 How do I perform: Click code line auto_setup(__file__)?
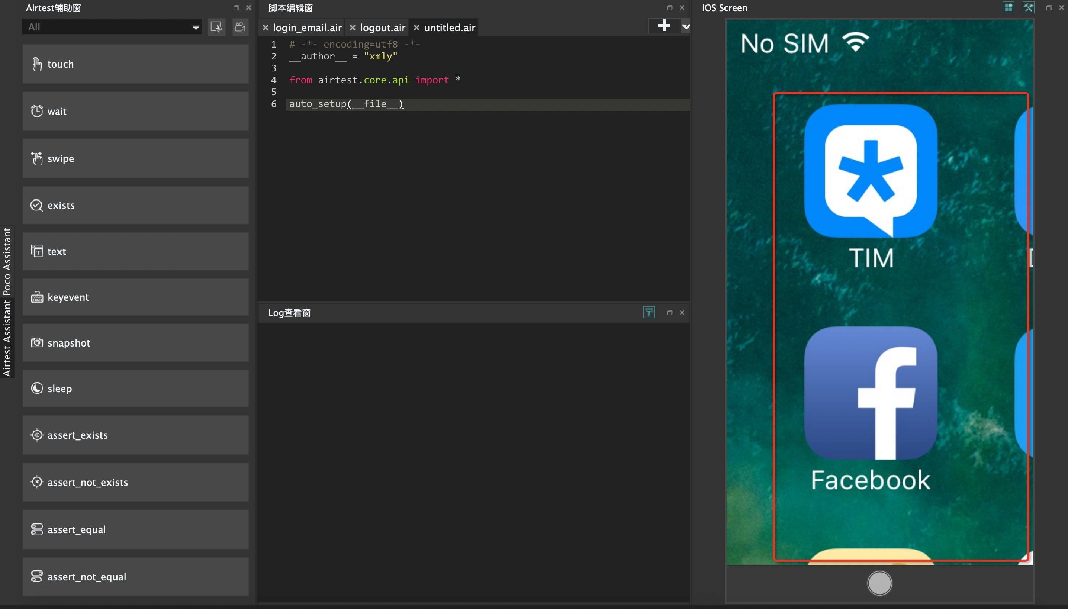pyautogui.click(x=346, y=104)
